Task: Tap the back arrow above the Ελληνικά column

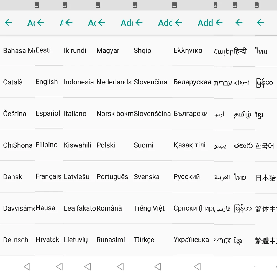Action: coord(179,23)
